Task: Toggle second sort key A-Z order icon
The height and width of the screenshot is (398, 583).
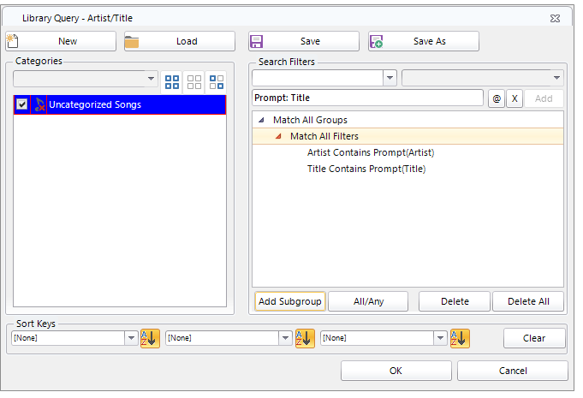Action: pos(304,338)
